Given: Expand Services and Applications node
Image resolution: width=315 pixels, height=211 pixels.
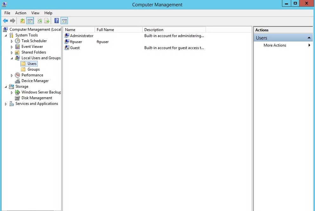Looking at the screenshot, I should pos(6,104).
